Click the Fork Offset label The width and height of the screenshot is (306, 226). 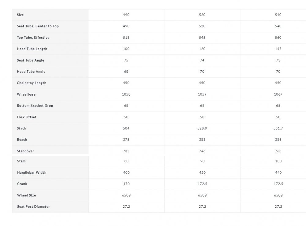pos(27,117)
